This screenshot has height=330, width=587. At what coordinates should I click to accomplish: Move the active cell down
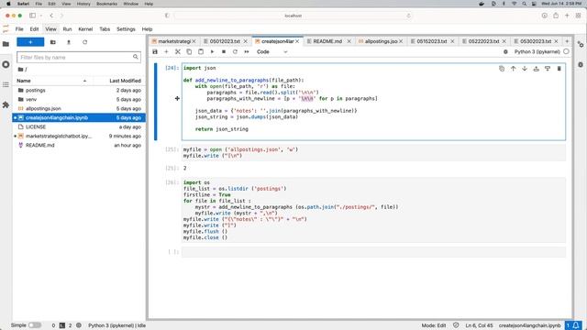[x=525, y=69]
